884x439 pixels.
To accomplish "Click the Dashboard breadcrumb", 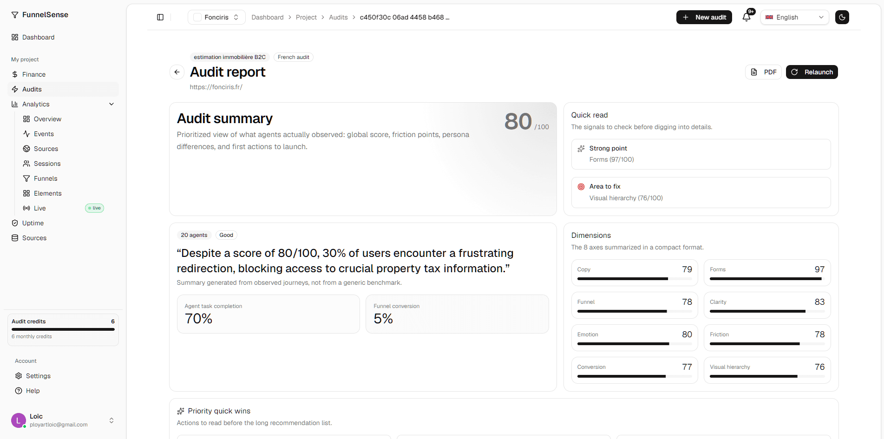I will click(x=268, y=17).
